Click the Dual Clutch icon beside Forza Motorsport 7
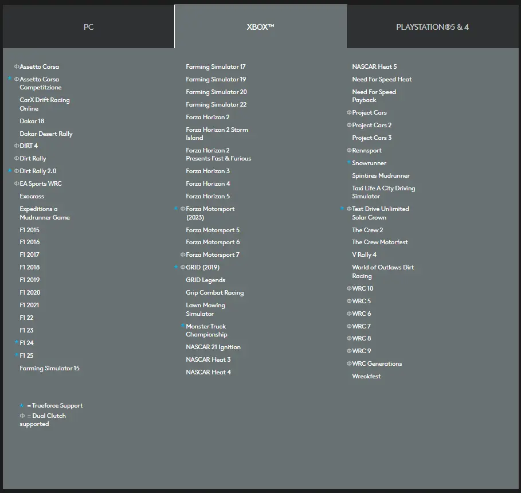521x493 pixels. coord(183,255)
